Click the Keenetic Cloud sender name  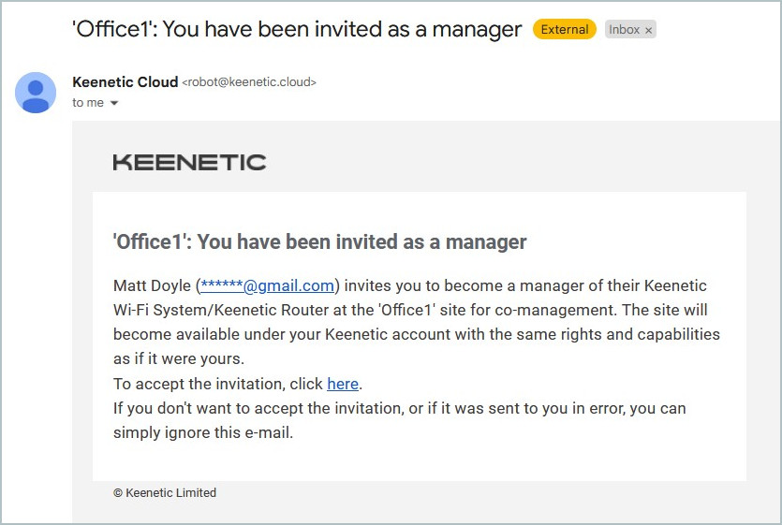pos(125,82)
